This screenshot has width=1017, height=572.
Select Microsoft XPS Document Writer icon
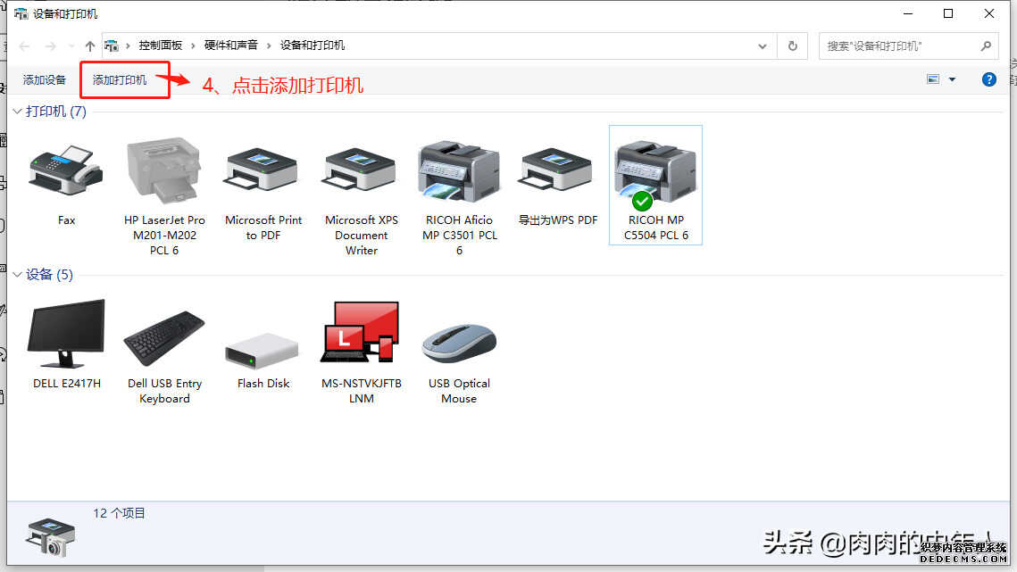click(360, 169)
